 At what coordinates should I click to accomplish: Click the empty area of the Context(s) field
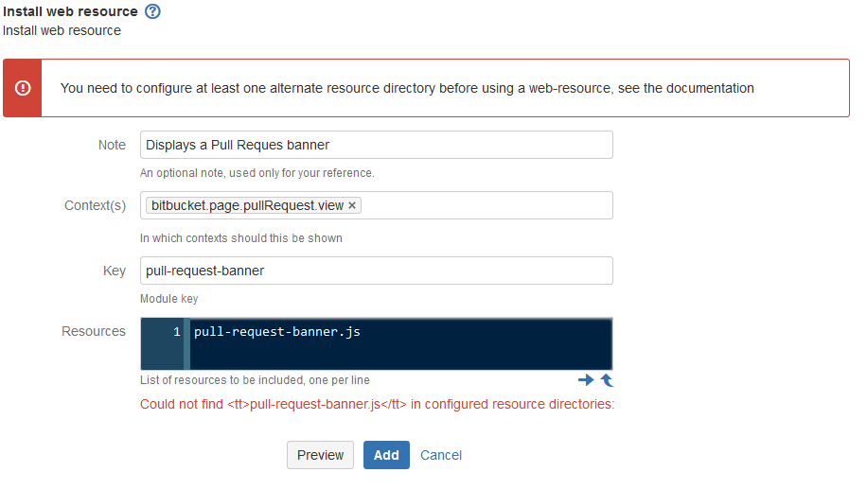[487, 205]
